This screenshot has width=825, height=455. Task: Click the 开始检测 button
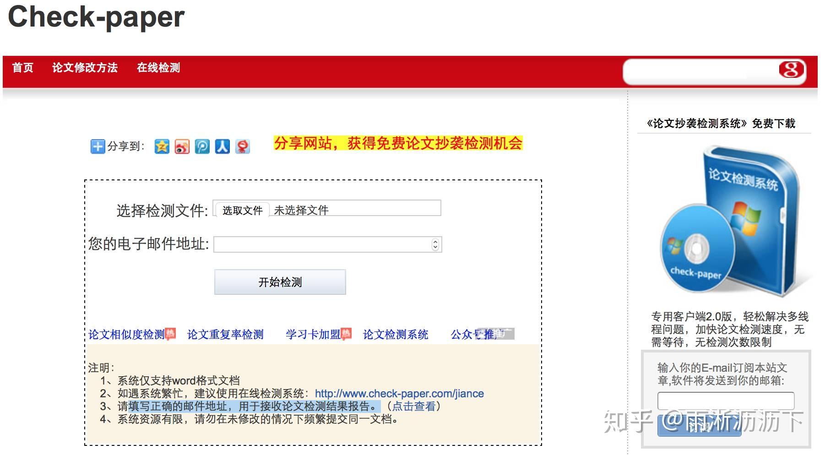click(x=280, y=282)
